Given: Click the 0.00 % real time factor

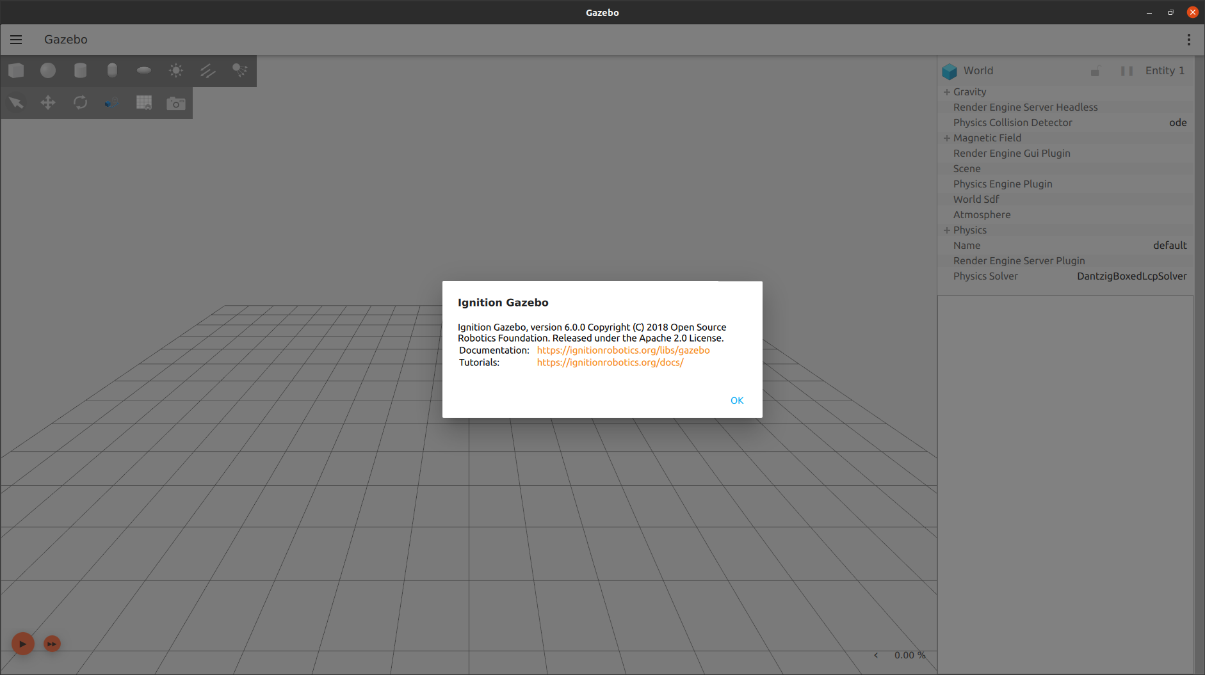Looking at the screenshot, I should (x=910, y=655).
